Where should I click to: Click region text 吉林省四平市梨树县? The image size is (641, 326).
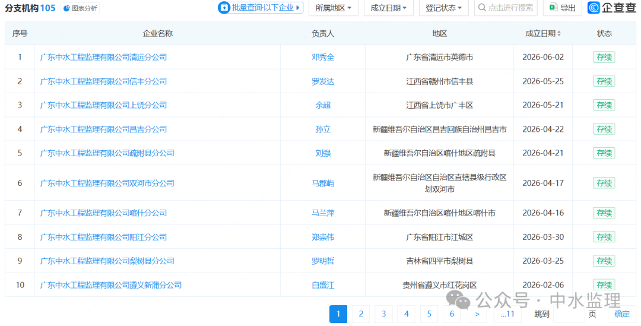[x=439, y=261]
